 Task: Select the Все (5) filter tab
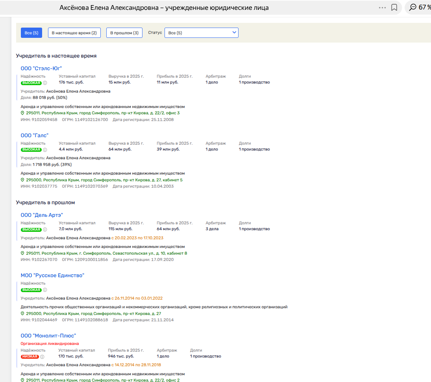[x=31, y=33]
